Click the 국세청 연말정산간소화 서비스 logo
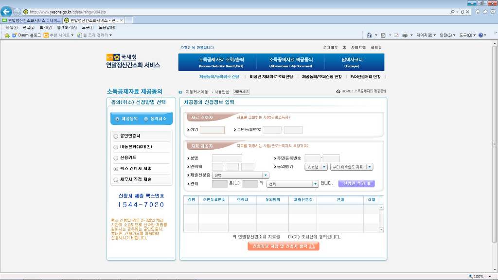Viewport: 498px width, 280px height. point(133,61)
